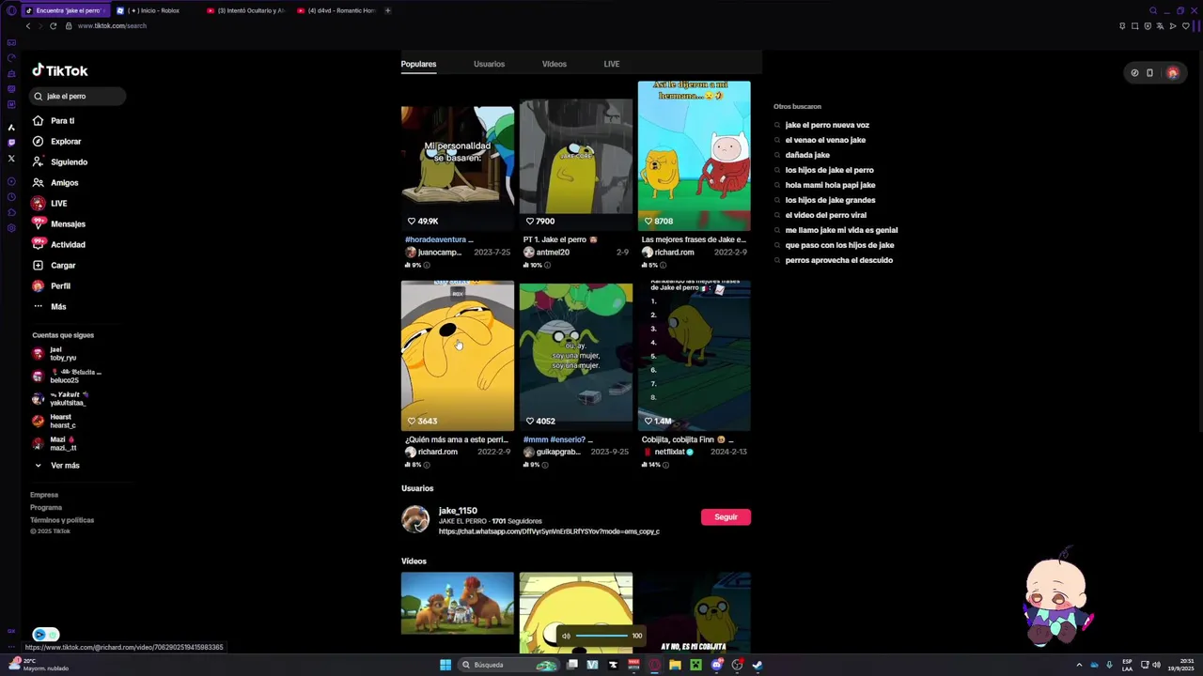
Task: Open the soy una mujer video thumbnail
Action: point(576,356)
